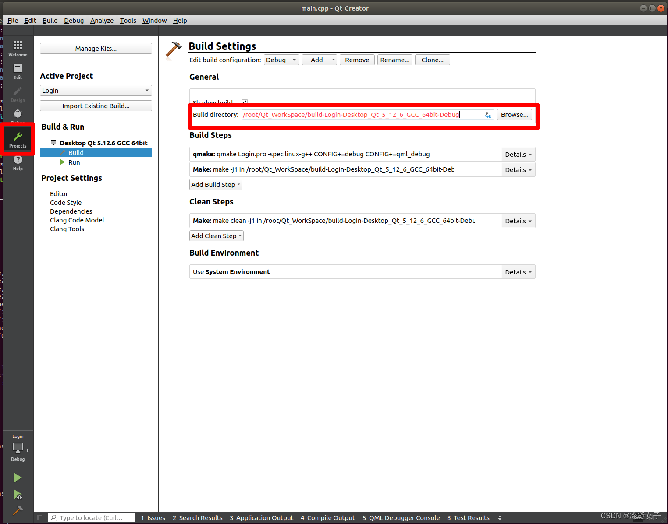Open the Application Output pane

(x=262, y=518)
